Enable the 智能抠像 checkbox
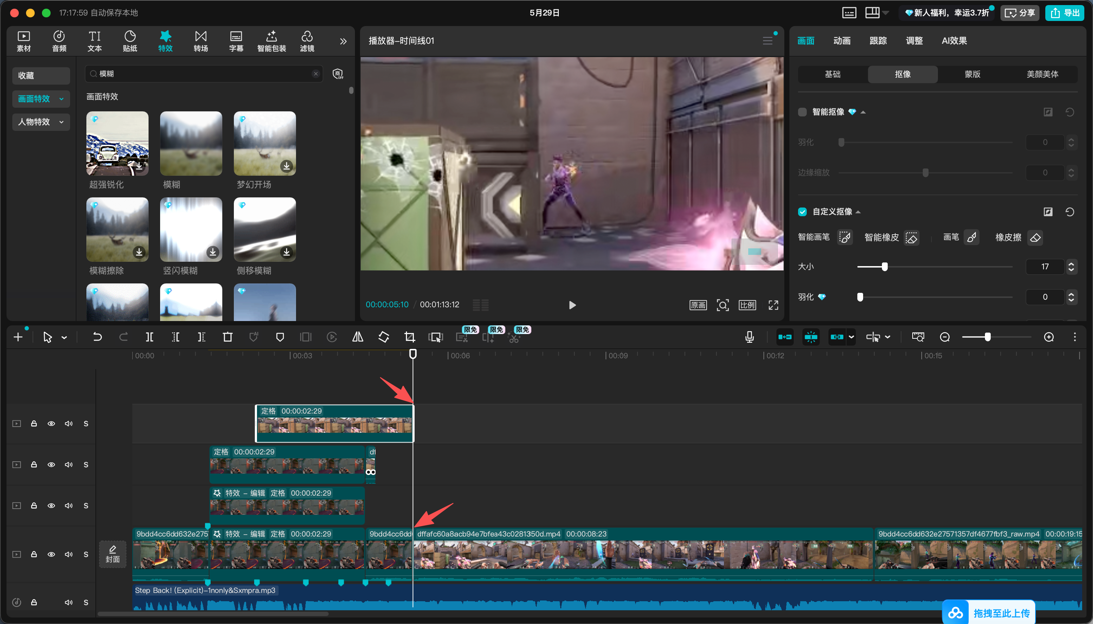1093x624 pixels. [x=802, y=112]
